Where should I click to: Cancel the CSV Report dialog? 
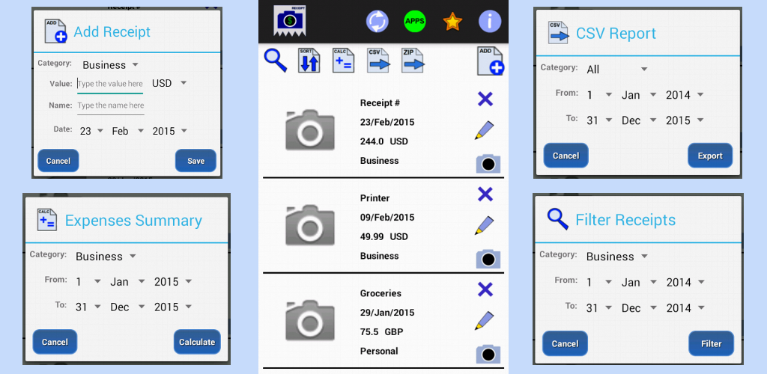tap(566, 156)
